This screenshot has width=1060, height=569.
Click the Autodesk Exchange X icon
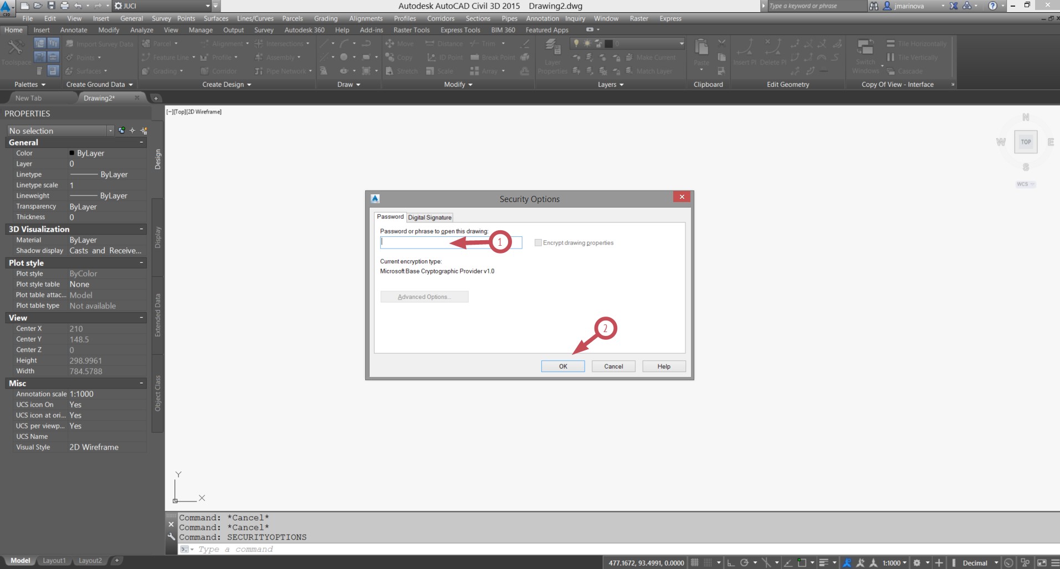(x=954, y=6)
